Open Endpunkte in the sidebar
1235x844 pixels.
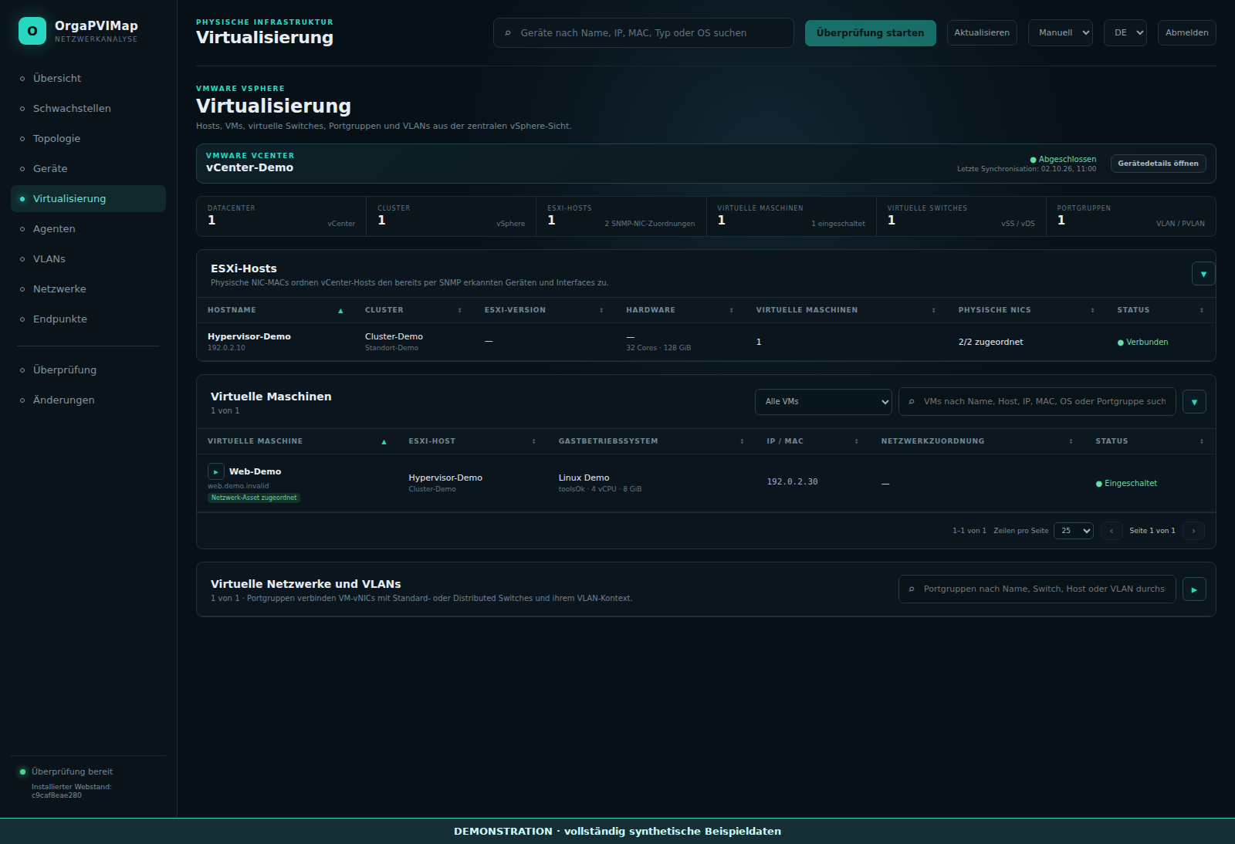88,319
